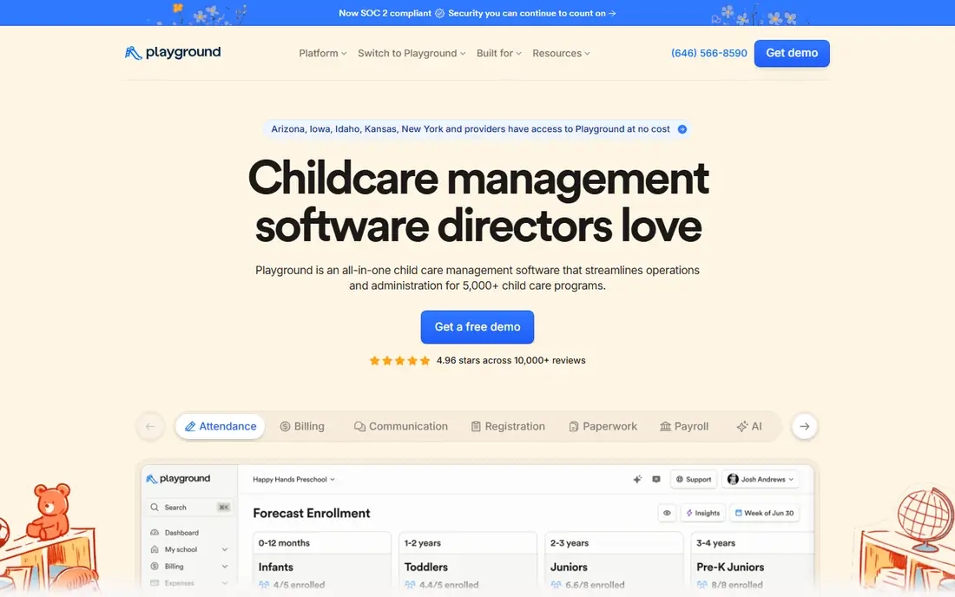Click the Support button
The height and width of the screenshot is (597, 955).
click(693, 480)
